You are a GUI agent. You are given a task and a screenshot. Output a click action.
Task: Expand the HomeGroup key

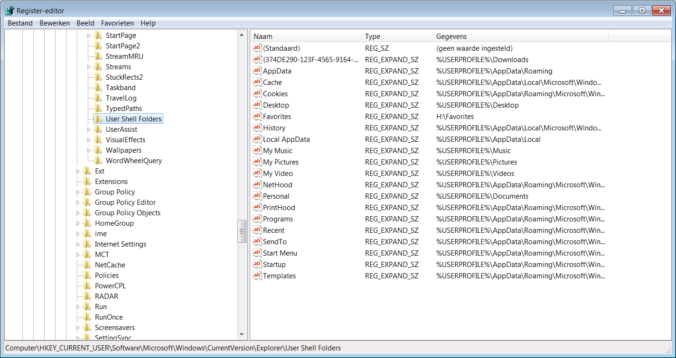pyautogui.click(x=77, y=223)
